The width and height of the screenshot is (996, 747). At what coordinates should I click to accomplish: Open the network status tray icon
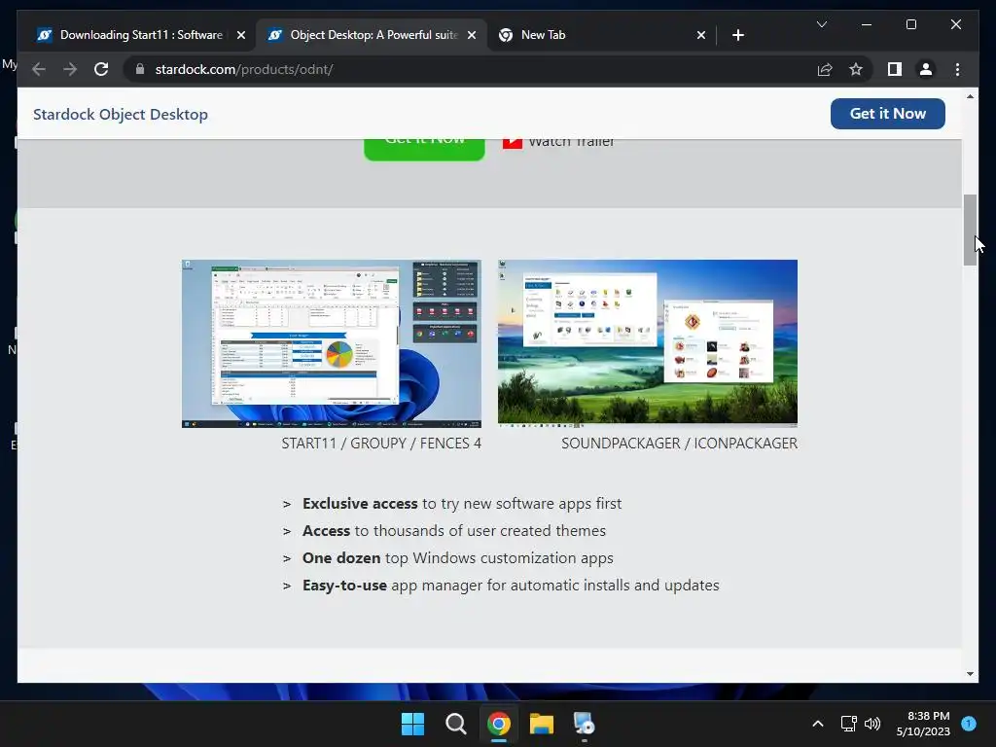848,724
